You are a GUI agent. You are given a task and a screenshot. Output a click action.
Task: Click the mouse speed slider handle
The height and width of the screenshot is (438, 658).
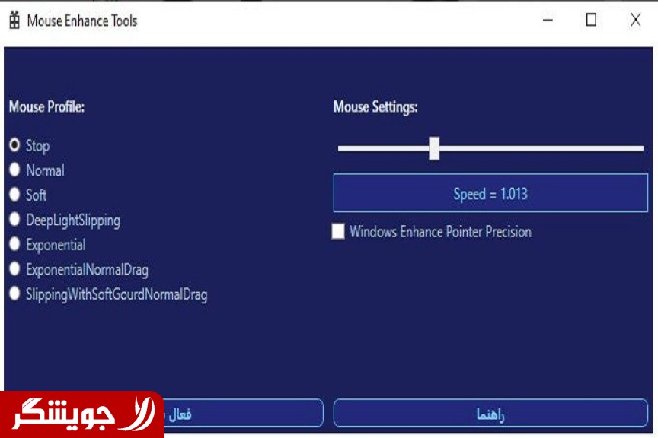(434, 148)
